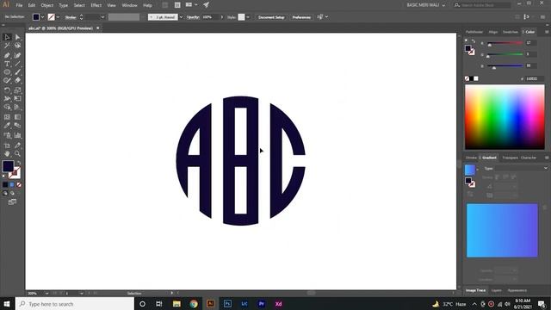Viewport: 551px width, 310px height.
Task: Switch to the Swatches panel tab
Action: pyautogui.click(x=511, y=32)
